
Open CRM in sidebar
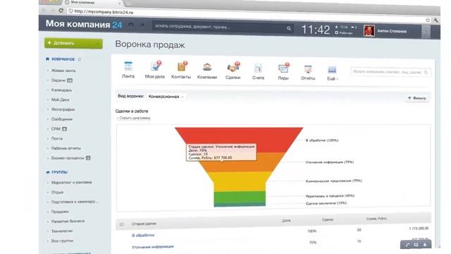[56, 128]
